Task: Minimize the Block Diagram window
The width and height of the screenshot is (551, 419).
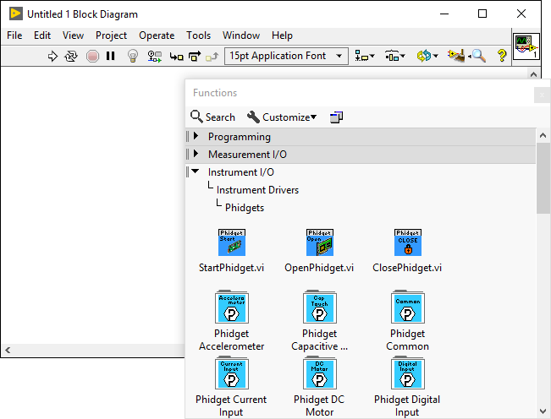Action: [x=444, y=14]
